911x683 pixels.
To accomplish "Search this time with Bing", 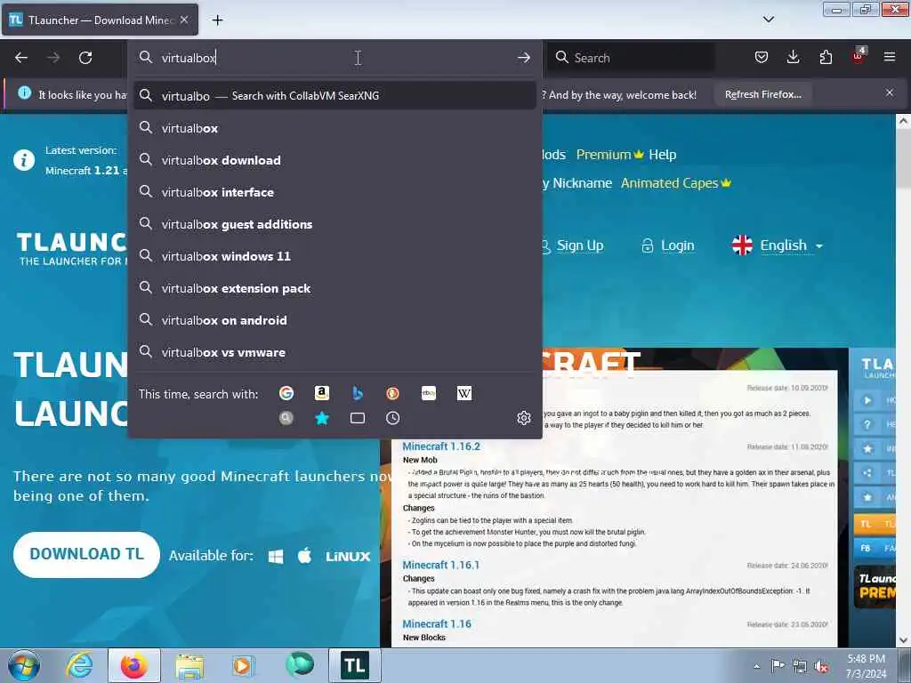I will point(358,393).
